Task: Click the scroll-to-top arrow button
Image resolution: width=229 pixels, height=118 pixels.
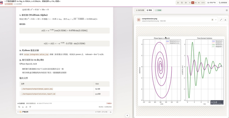Action: [x=127, y=116]
